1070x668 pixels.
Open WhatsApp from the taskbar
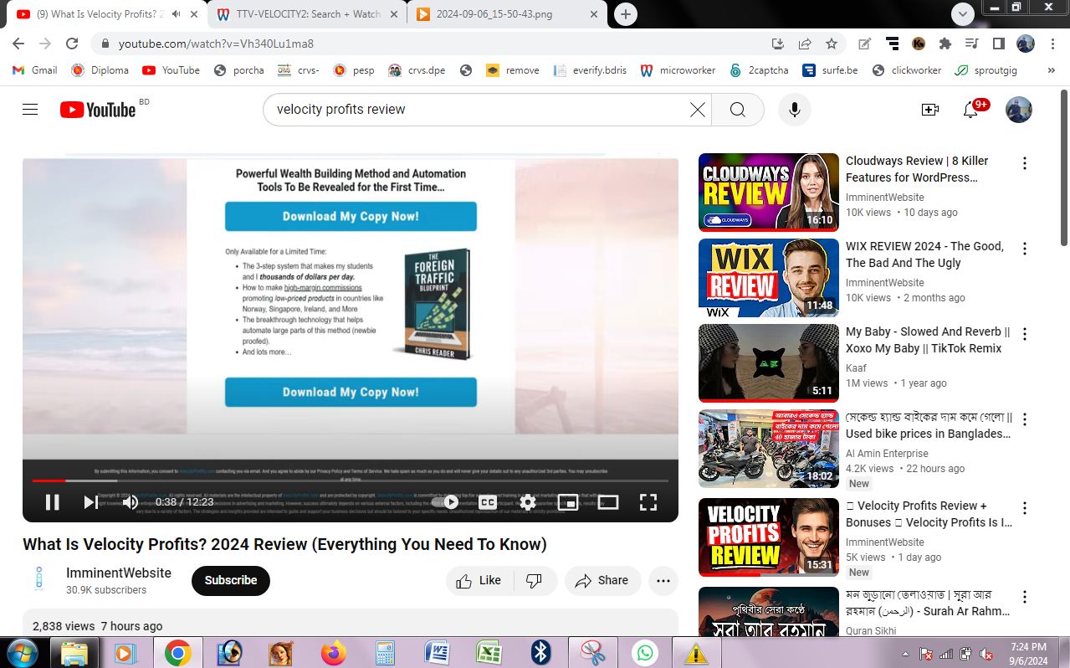pos(645,652)
